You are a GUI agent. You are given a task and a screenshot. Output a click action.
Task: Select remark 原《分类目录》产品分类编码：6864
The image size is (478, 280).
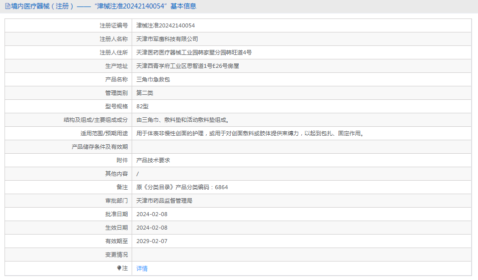click(x=182, y=187)
